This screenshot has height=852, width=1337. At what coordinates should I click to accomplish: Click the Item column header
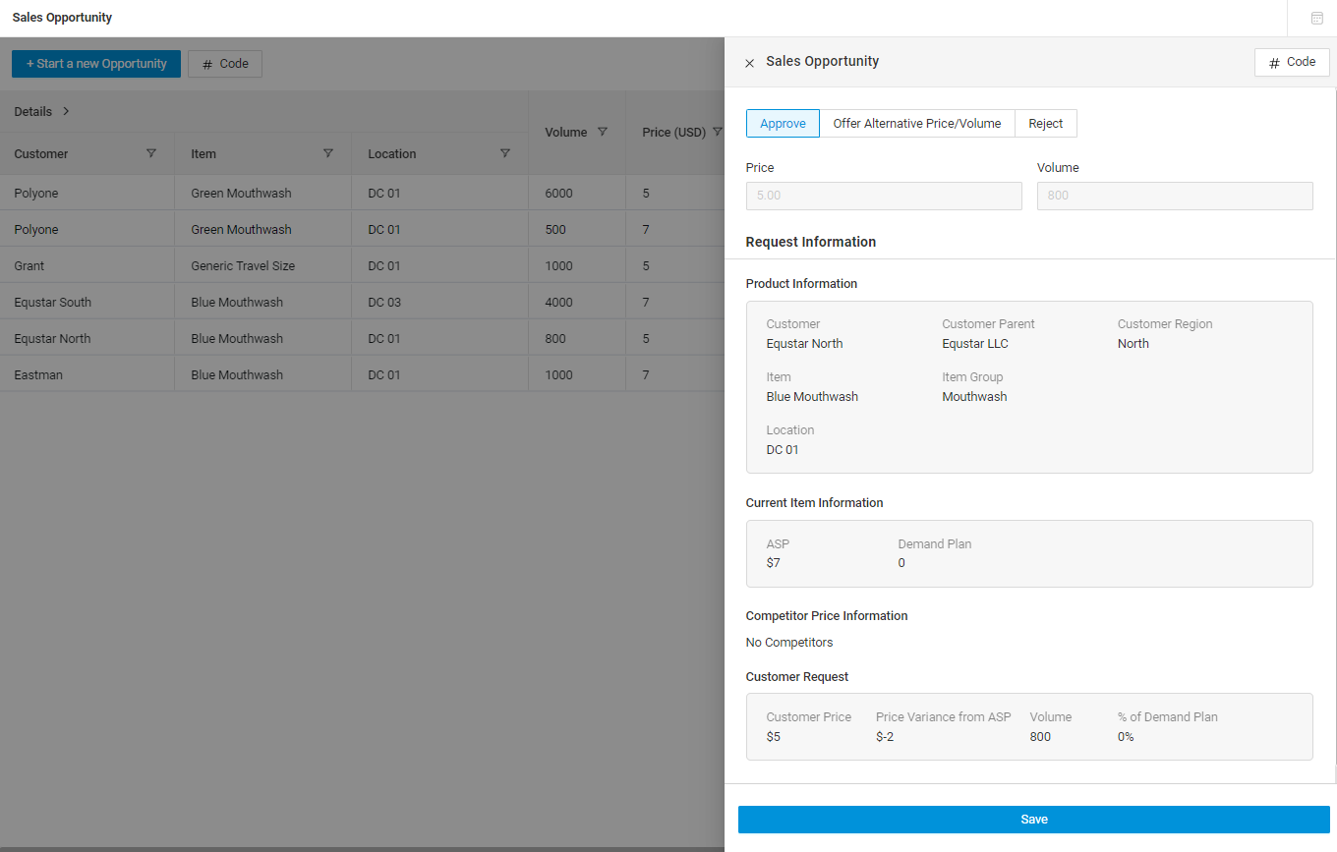[x=263, y=153]
